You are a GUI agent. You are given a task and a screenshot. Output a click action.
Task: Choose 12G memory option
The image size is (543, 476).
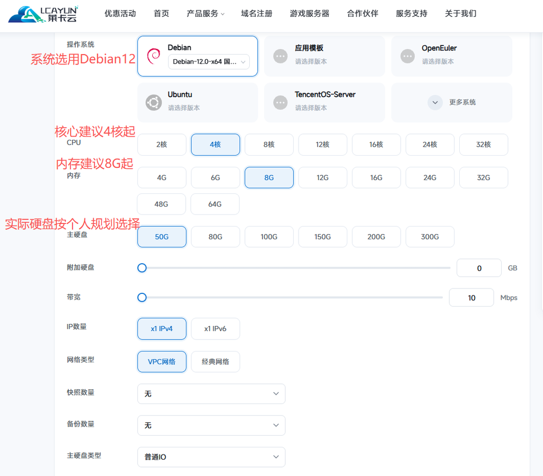[322, 178]
